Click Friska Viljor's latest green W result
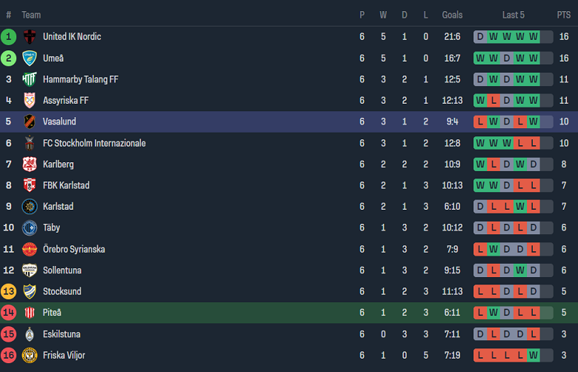578x372 pixels. (x=534, y=356)
